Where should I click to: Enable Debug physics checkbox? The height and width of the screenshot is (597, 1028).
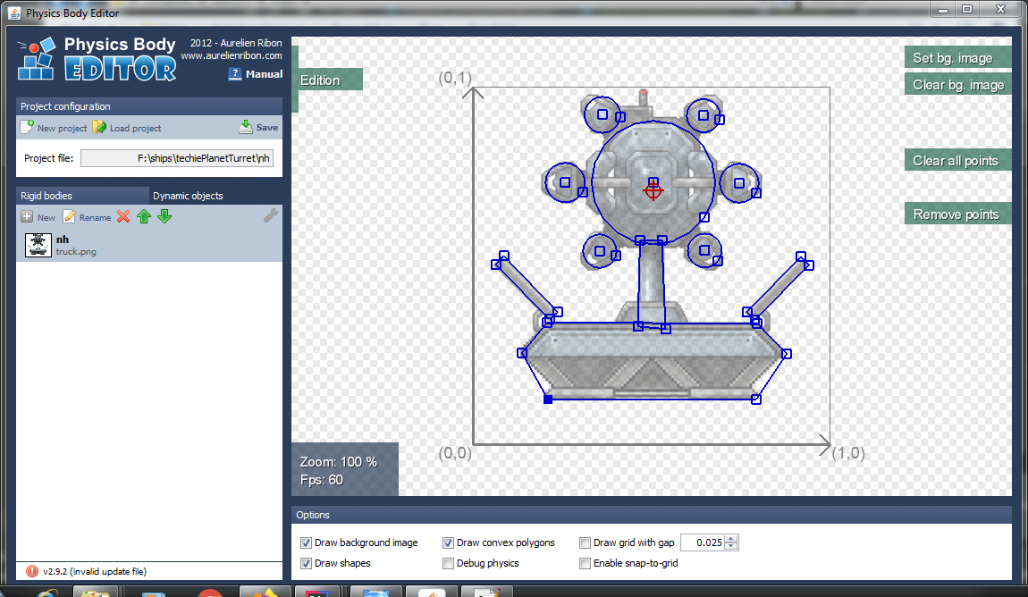coord(449,564)
